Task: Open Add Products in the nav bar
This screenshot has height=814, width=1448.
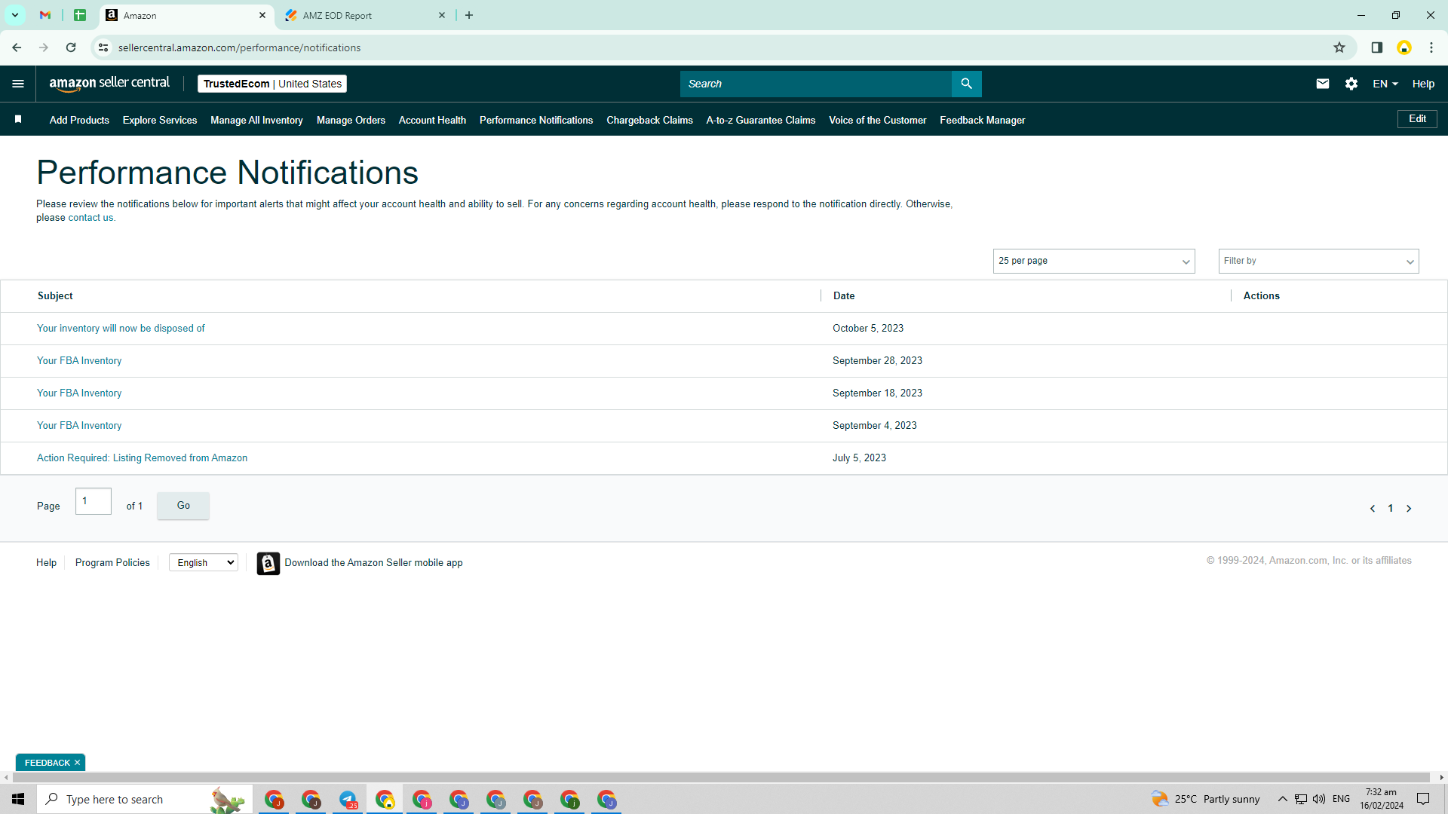Action: (x=79, y=120)
